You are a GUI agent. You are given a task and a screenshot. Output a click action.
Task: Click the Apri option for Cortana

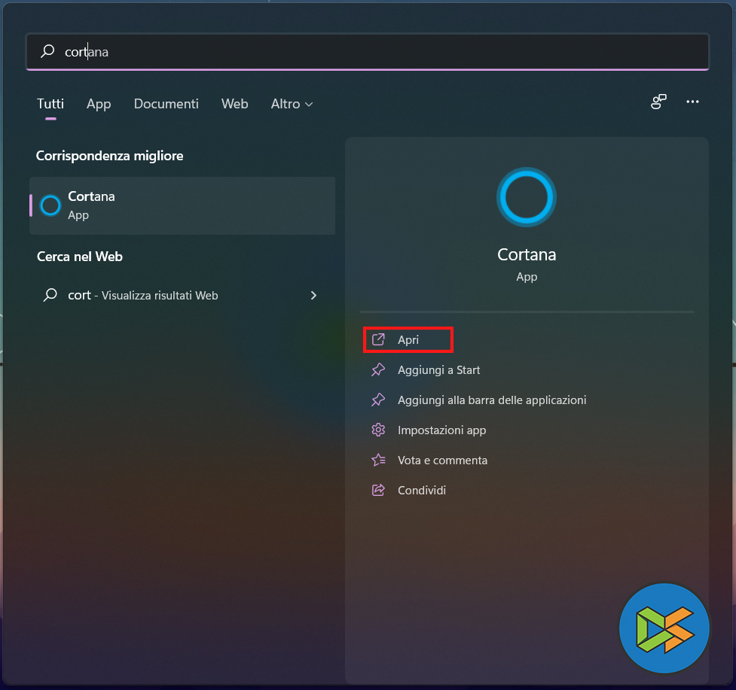408,340
